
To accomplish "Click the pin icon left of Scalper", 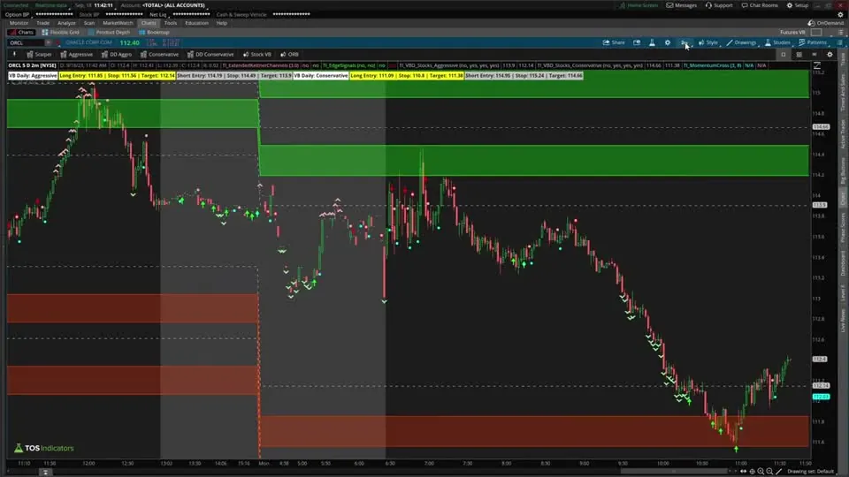I will pyautogui.click(x=14, y=55).
